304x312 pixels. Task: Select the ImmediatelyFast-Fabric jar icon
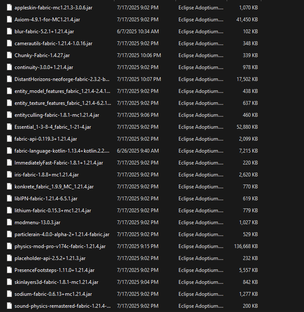pos(9,163)
